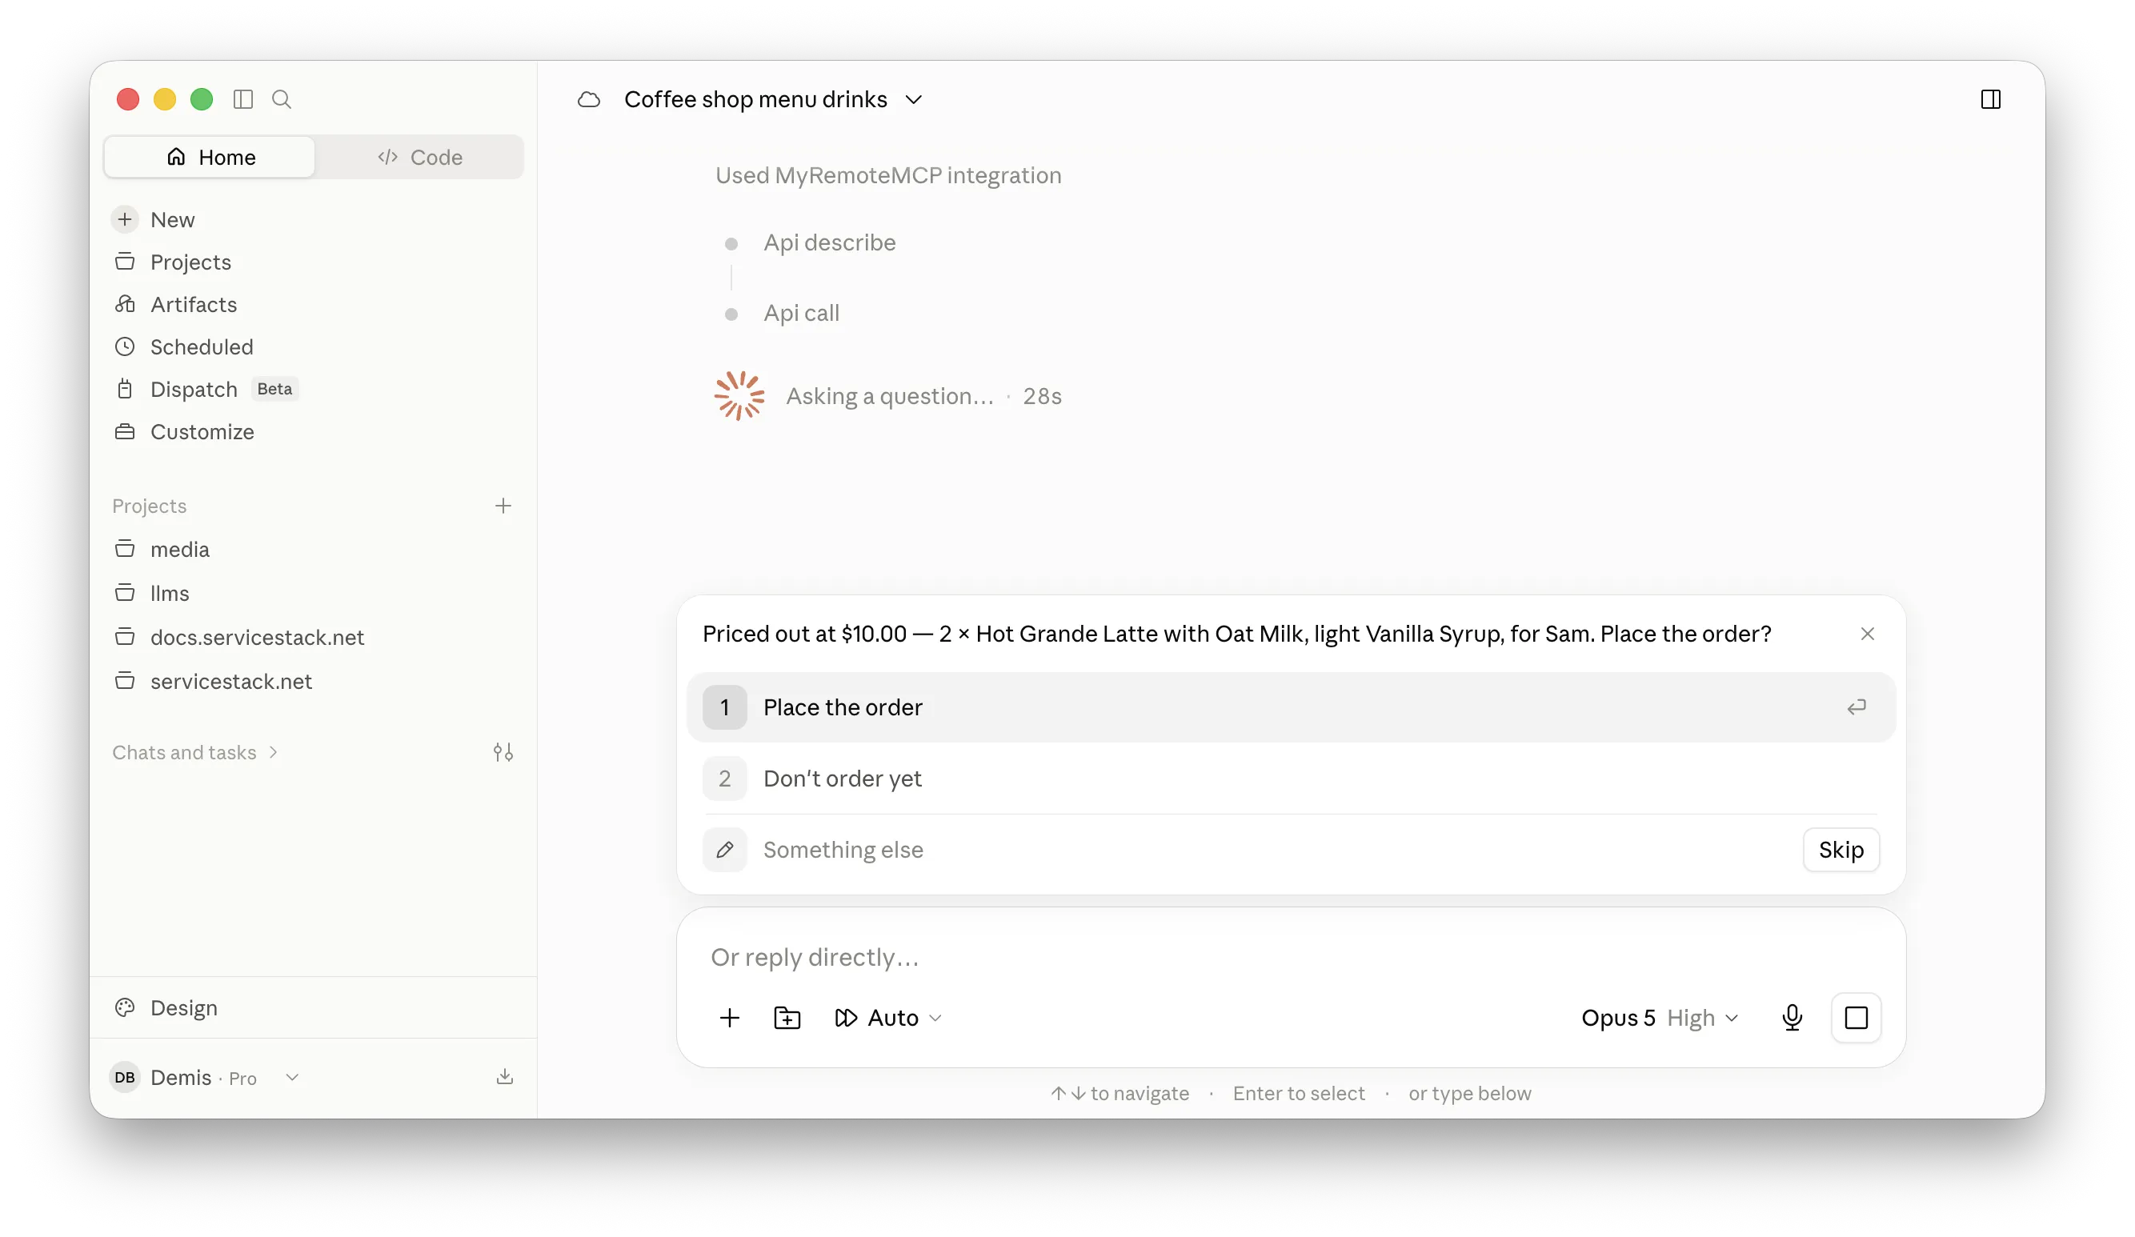Click the plus attachment icon in composer
2135x1237 pixels.
point(730,1018)
